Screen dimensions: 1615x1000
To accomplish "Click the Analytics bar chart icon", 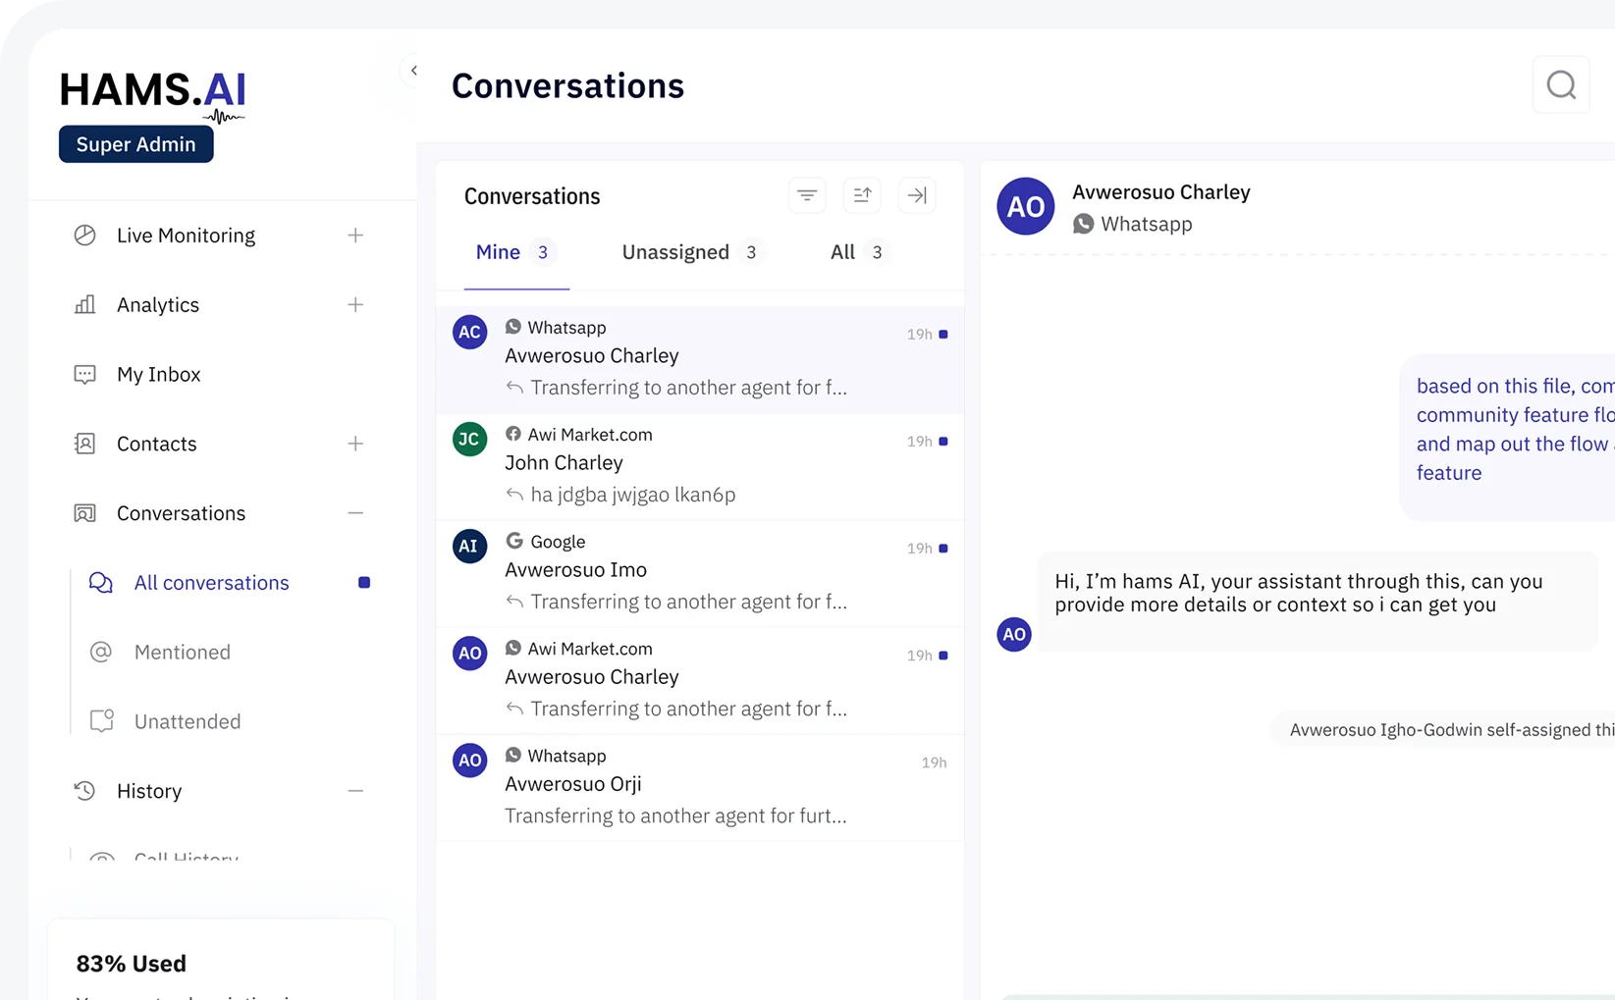I will (85, 304).
